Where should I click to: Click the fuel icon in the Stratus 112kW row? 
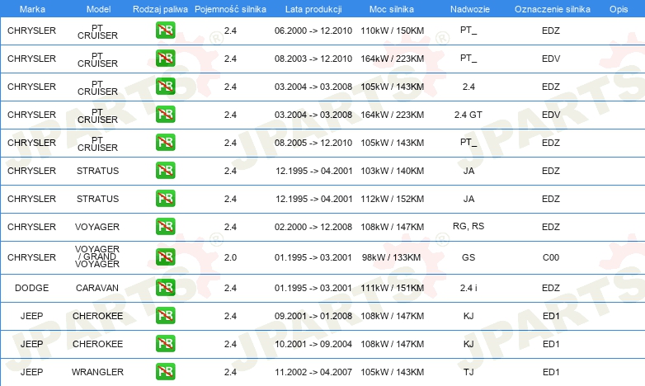(x=165, y=198)
